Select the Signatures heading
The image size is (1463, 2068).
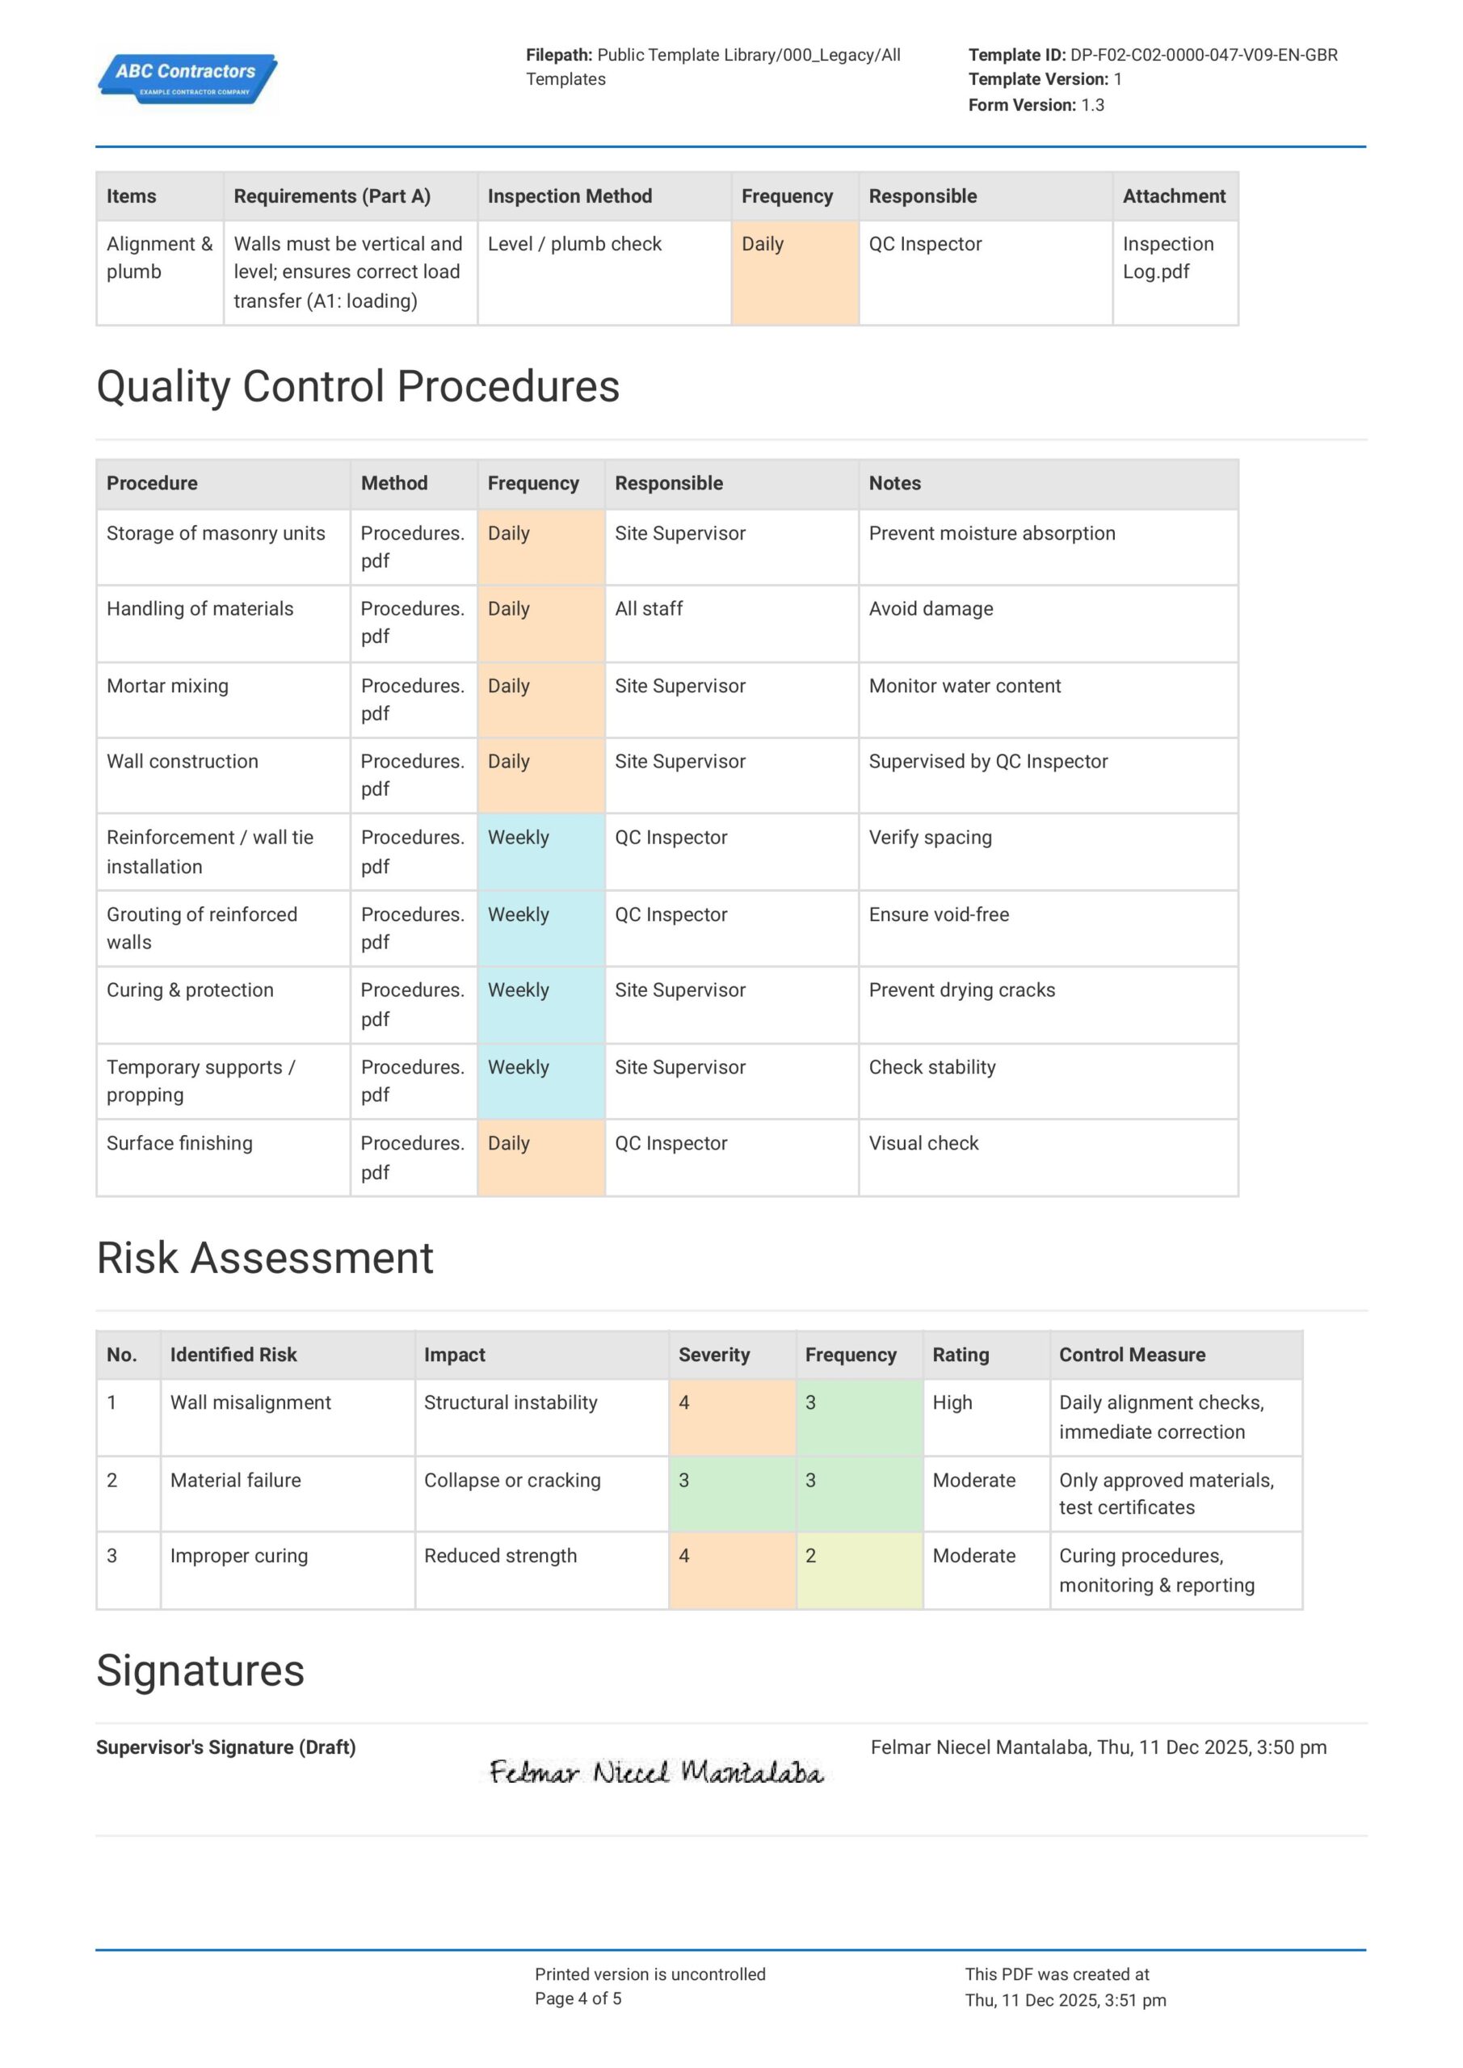(x=200, y=1670)
